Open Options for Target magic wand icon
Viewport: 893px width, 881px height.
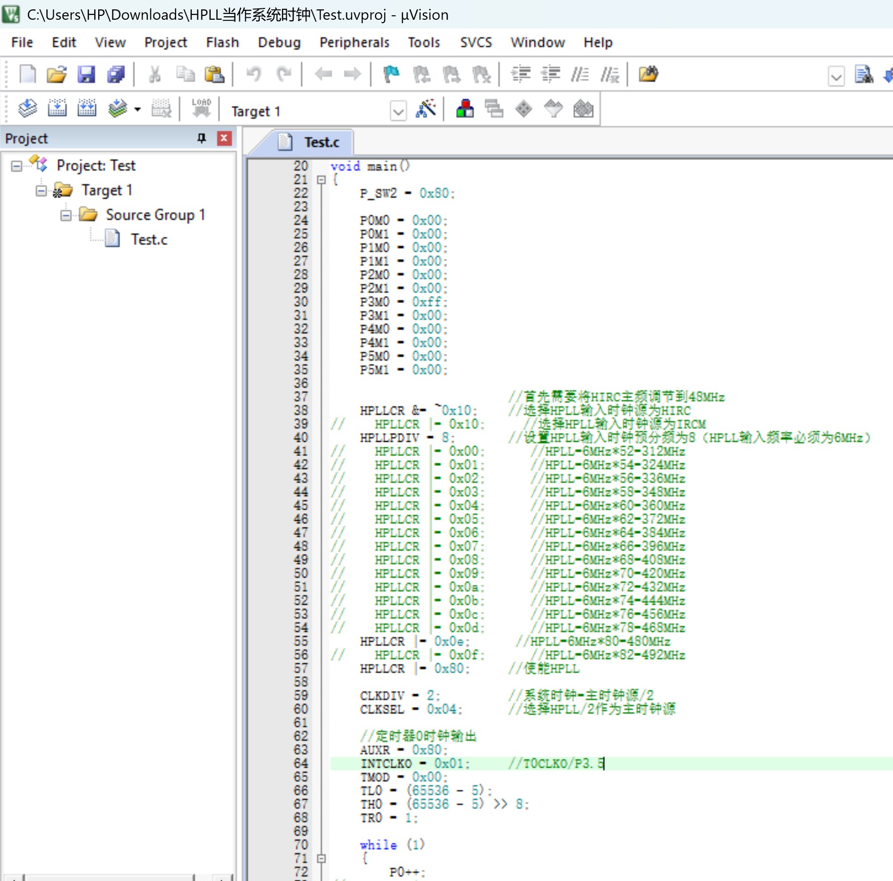426,108
